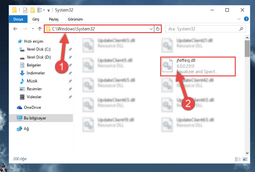Click the search magnifier icon
This screenshot has height=172, width=255.
pos(241,29)
